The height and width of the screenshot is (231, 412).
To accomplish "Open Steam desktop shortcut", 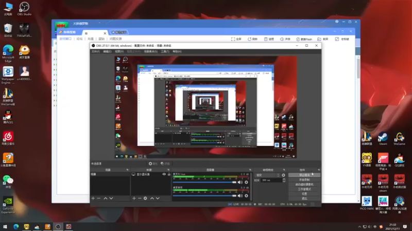I will [x=383, y=139].
